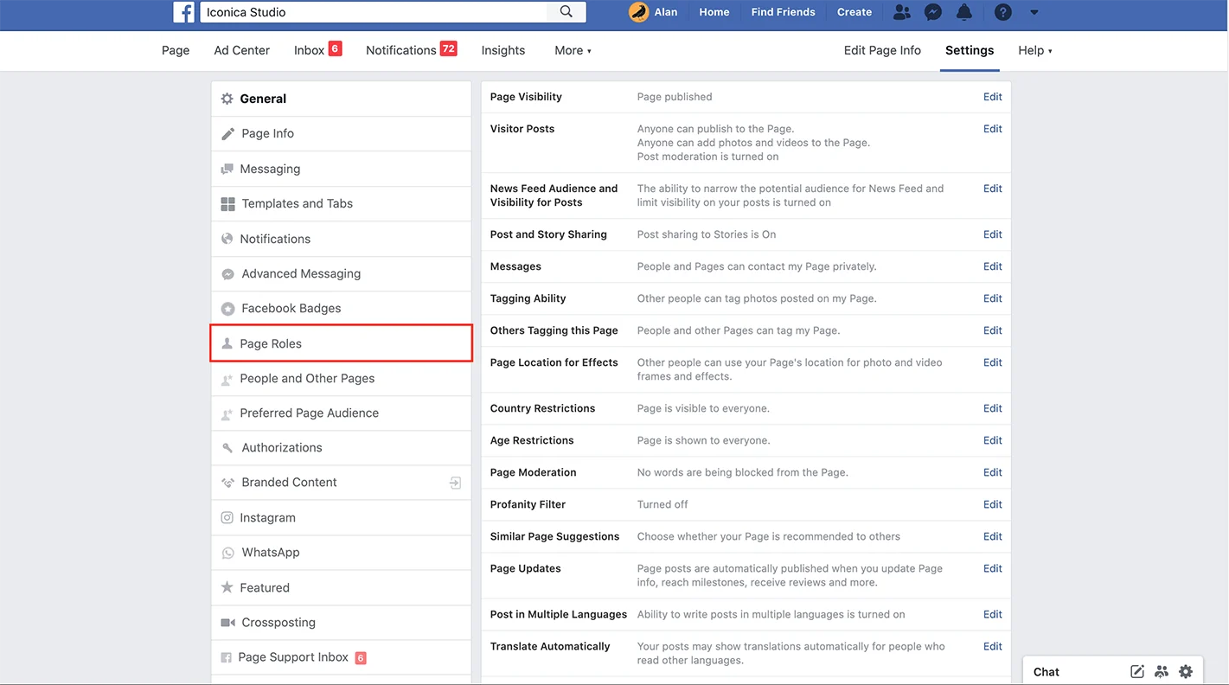Click the messenger icon beside Advanced Messaging

coord(228,273)
